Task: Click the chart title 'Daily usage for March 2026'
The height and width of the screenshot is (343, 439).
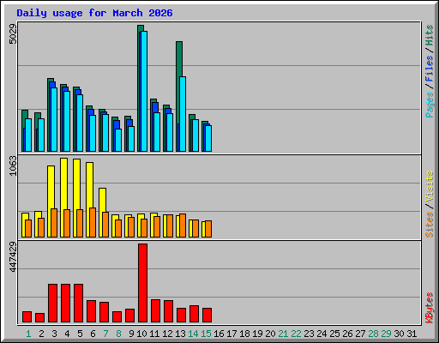Action: 94,13
